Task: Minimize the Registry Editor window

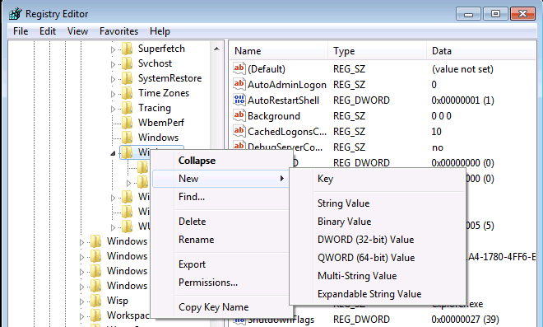Action: point(469,14)
